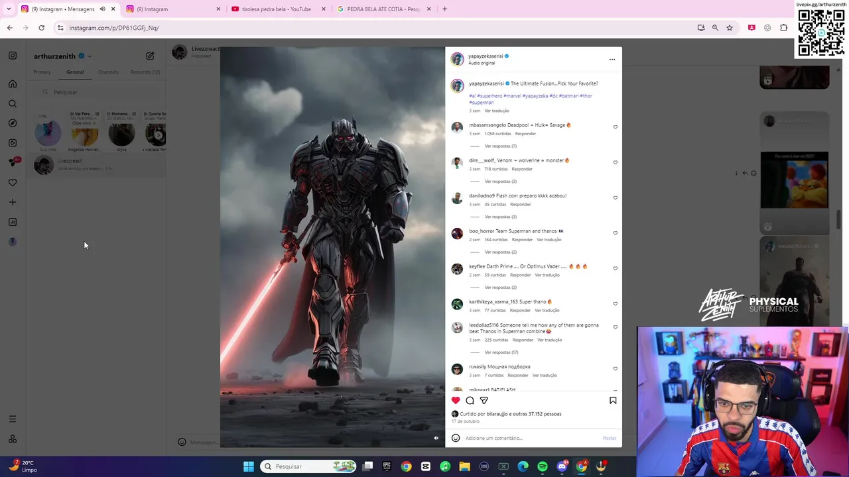Switch to the Primary inbox tab
Image resolution: width=849 pixels, height=477 pixels.
point(42,72)
